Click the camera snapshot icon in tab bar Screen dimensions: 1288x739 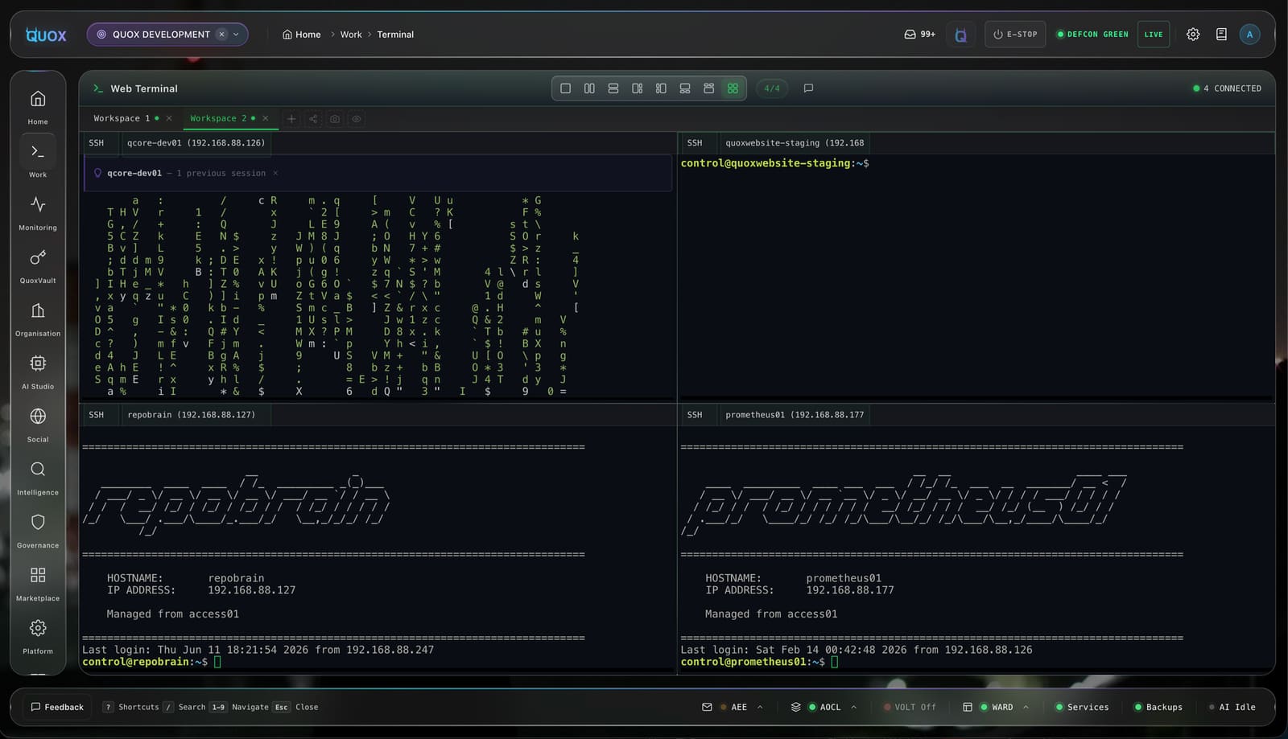(335, 119)
